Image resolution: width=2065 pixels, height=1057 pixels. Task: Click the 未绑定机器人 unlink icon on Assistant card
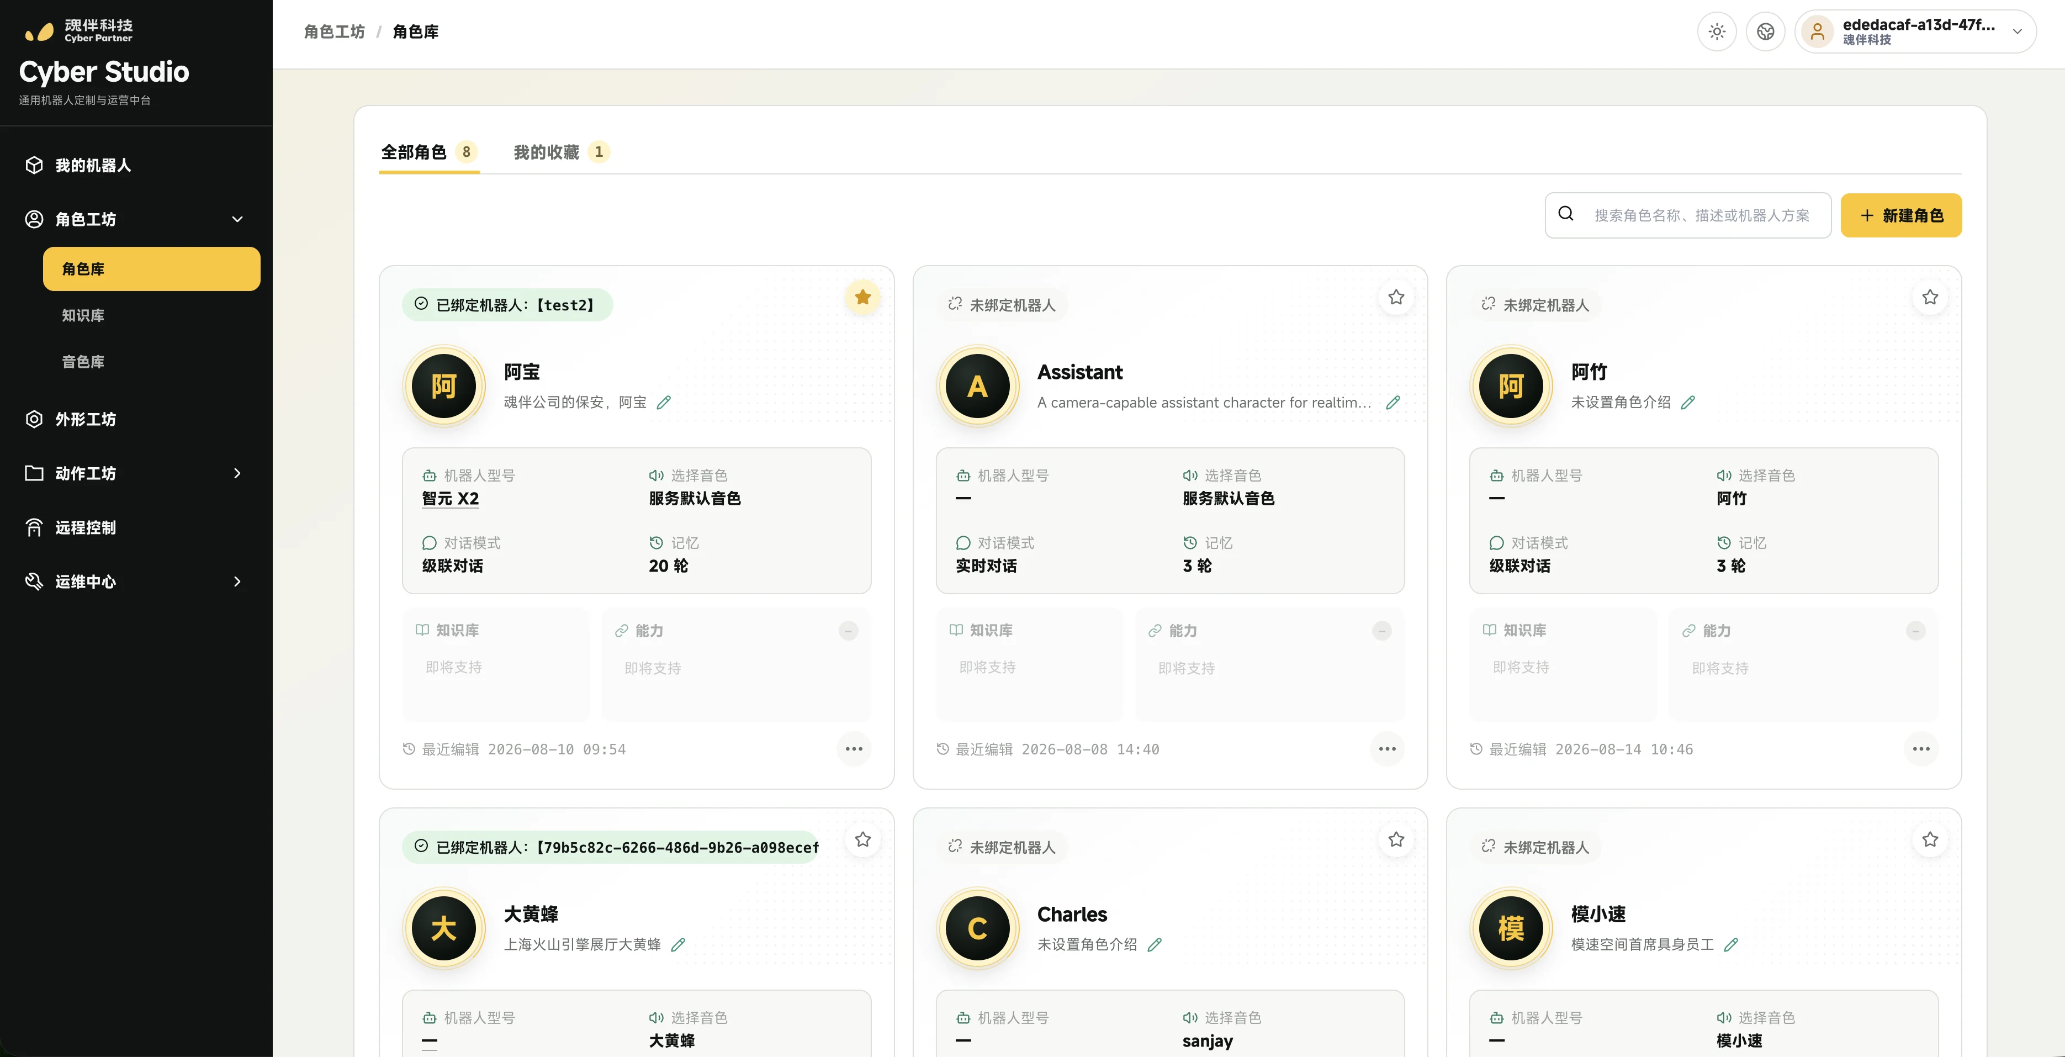click(x=955, y=304)
